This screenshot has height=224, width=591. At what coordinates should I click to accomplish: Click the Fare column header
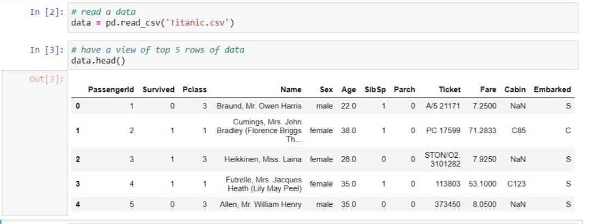[x=487, y=90]
